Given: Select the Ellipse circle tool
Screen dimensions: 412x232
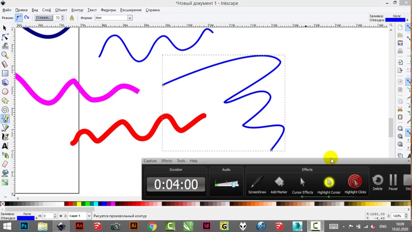Looking at the screenshot, I should 5,92.
